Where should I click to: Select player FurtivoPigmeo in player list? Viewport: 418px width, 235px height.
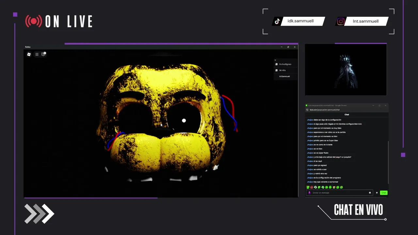point(285,64)
